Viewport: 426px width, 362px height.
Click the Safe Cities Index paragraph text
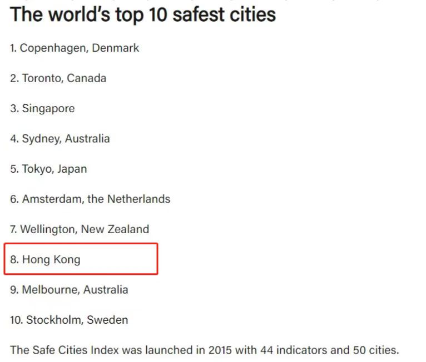coord(205,350)
